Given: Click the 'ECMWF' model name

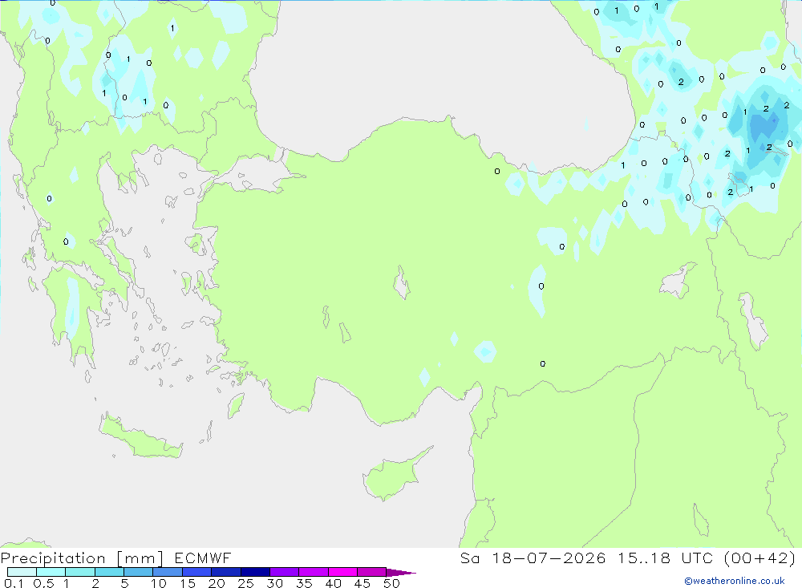Looking at the screenshot, I should (203, 558).
